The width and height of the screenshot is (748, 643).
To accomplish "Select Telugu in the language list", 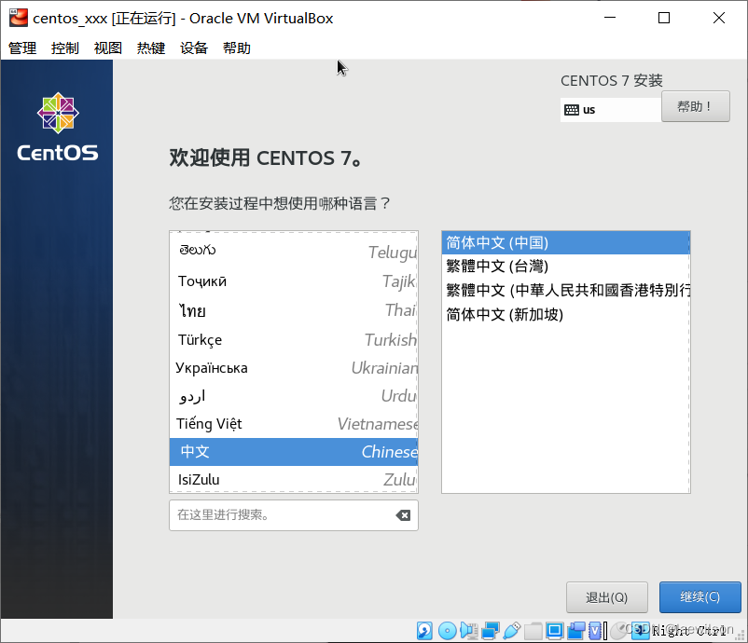I will (294, 252).
